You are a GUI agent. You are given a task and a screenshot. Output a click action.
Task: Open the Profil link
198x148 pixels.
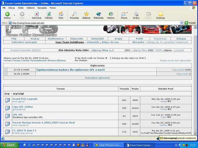pyautogui.click(x=140, y=39)
